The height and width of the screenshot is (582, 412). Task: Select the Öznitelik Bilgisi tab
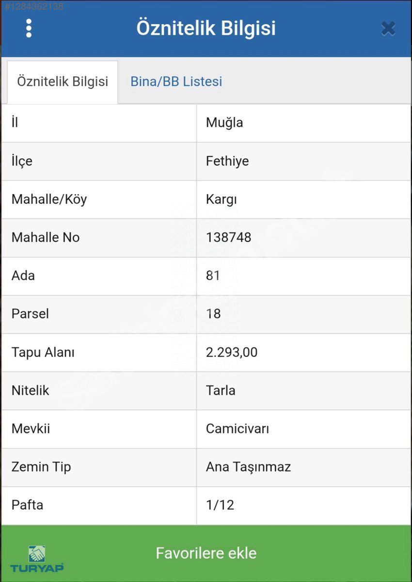(63, 81)
